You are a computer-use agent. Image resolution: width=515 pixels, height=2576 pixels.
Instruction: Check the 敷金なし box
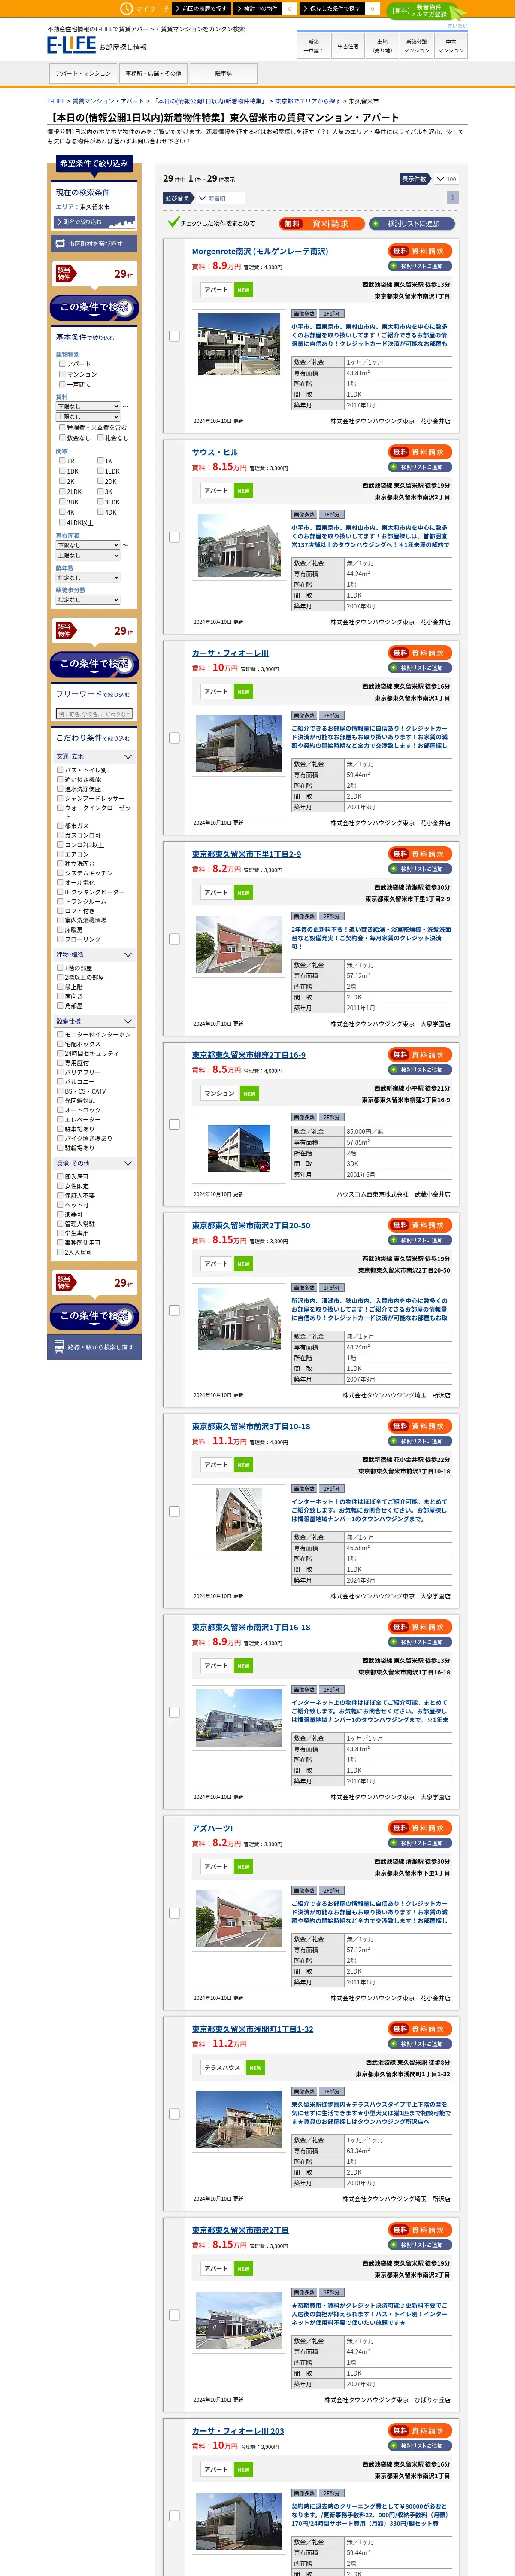[x=61, y=437]
